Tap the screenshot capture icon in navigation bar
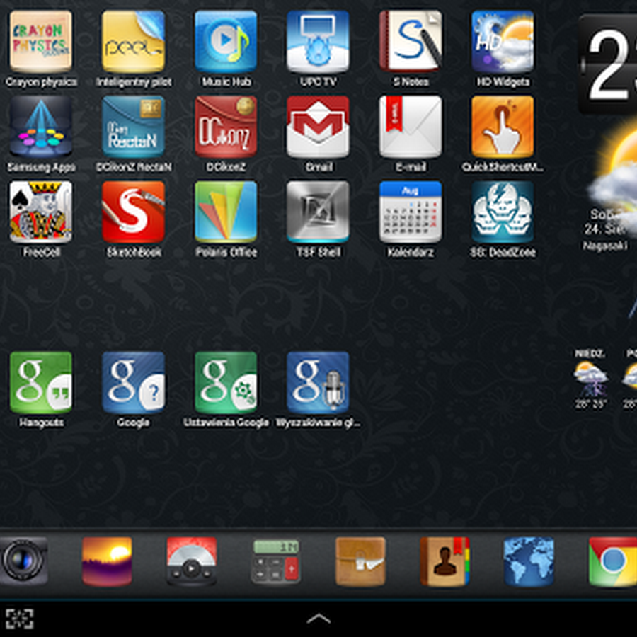637x637 pixels. (x=19, y=619)
